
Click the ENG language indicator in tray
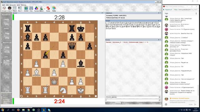tap(190, 110)
